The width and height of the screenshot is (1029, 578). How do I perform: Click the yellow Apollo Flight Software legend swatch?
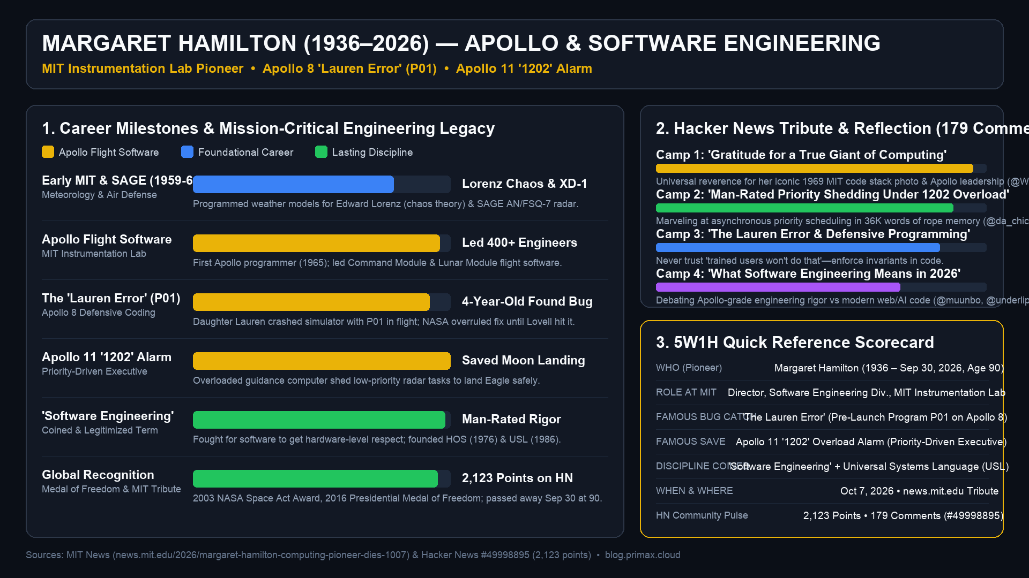click(x=48, y=152)
